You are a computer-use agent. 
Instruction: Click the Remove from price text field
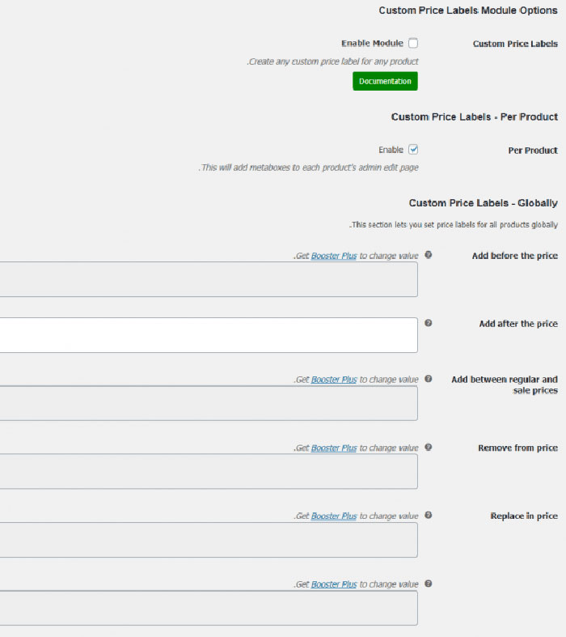209,471
